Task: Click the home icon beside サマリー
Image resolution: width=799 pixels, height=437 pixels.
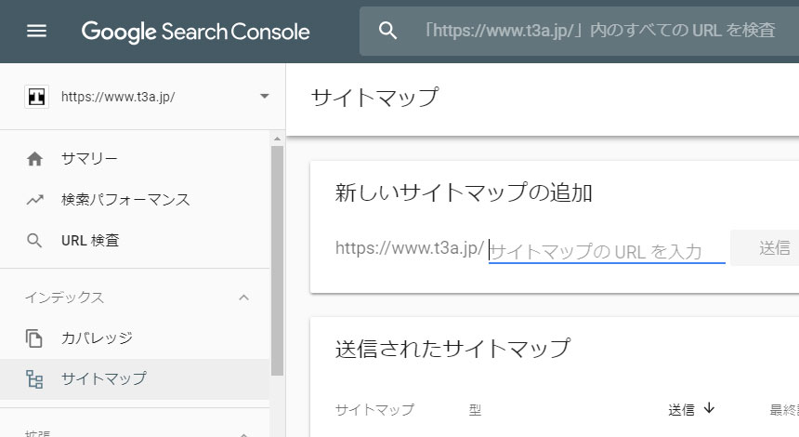Action: pyautogui.click(x=34, y=159)
